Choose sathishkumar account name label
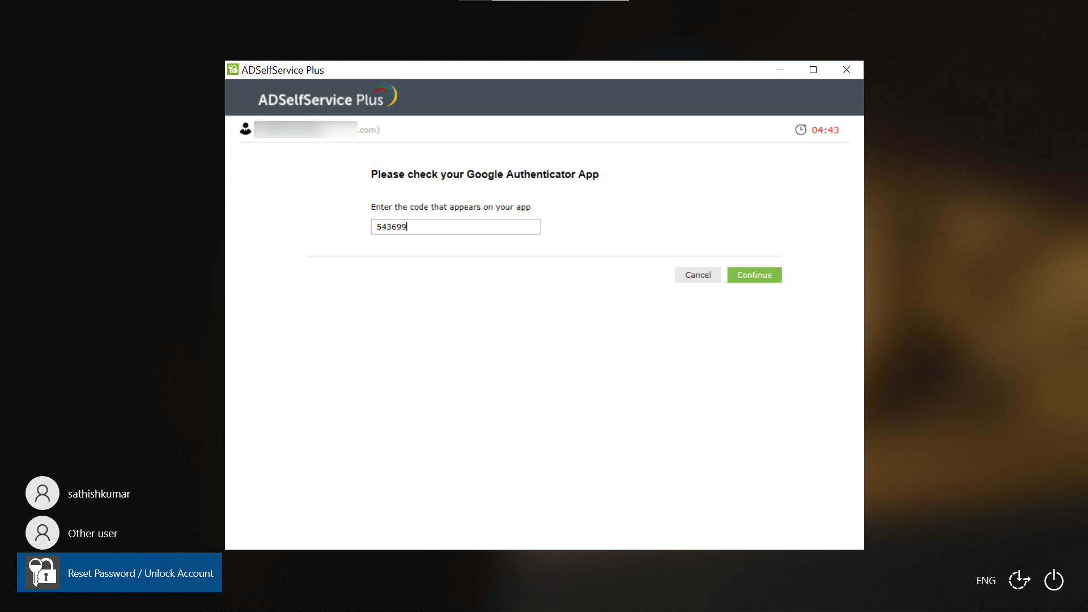The width and height of the screenshot is (1088, 612). [x=99, y=494]
